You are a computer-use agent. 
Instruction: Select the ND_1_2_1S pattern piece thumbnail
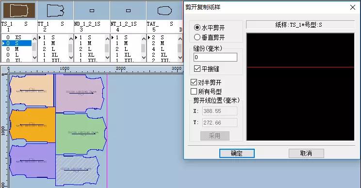click(x=92, y=10)
